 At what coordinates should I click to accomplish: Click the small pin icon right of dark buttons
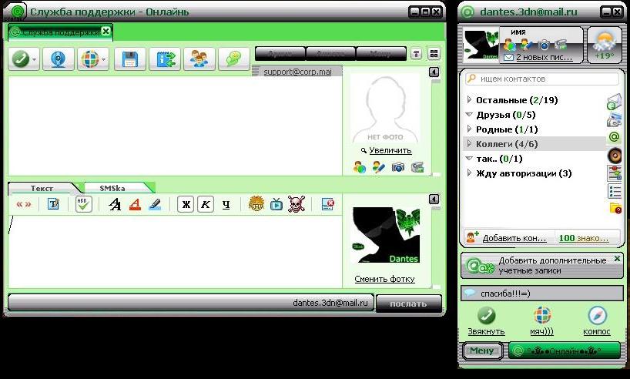coord(416,53)
